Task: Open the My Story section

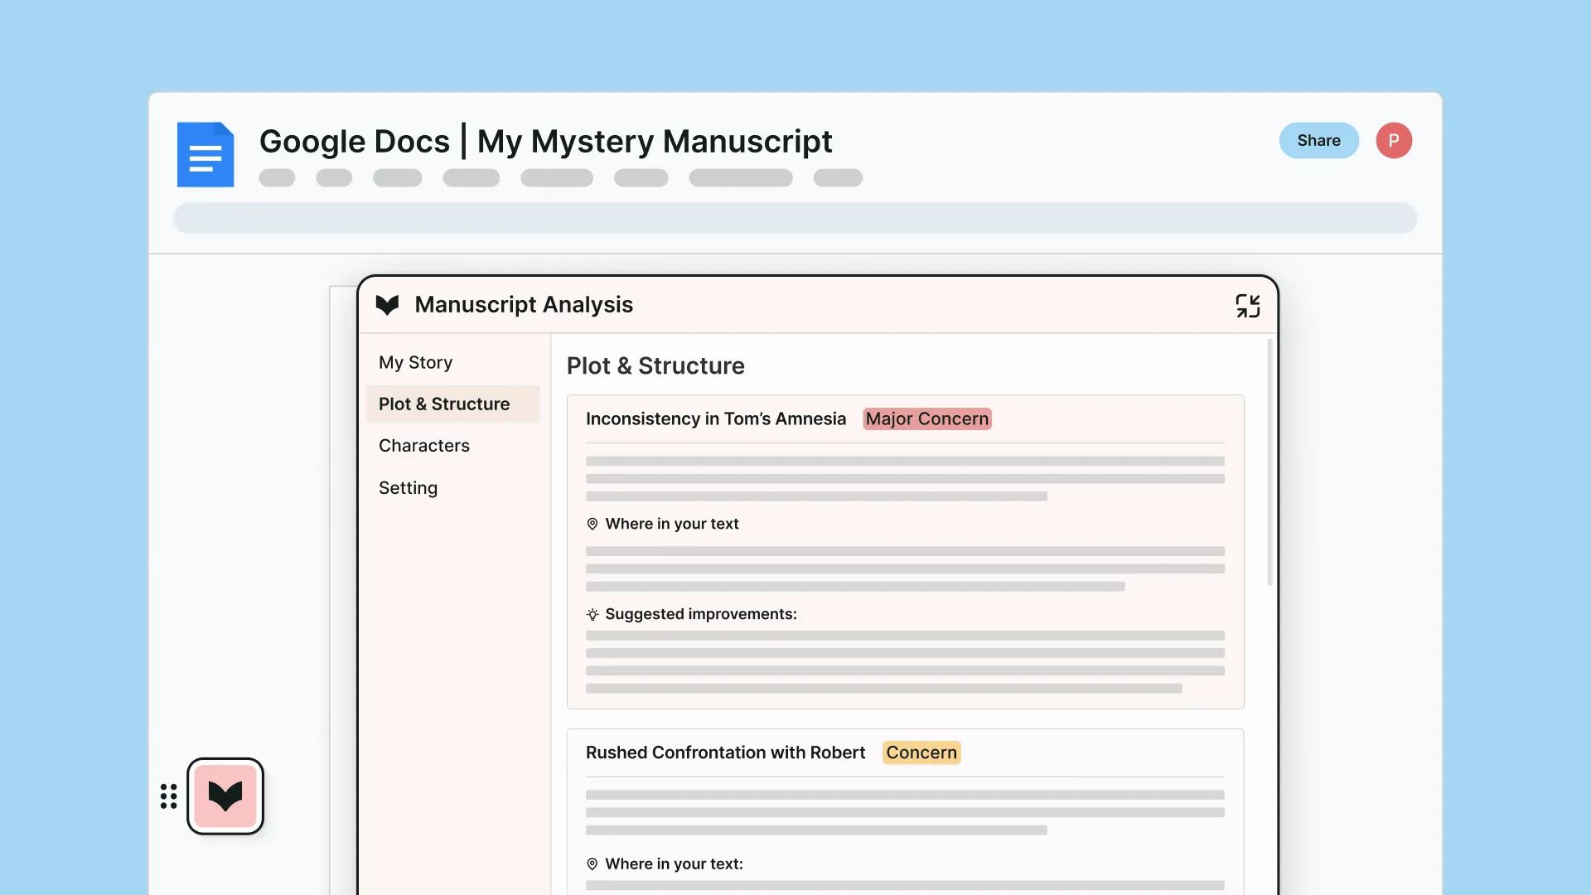Action: (x=416, y=363)
